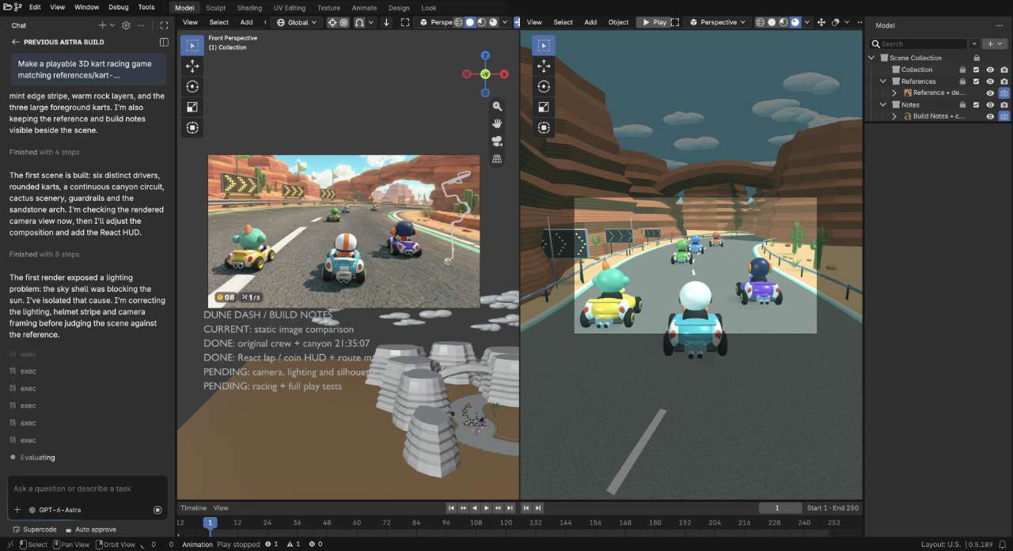
Task: Hide the Build Notes object eye
Action: [990, 116]
